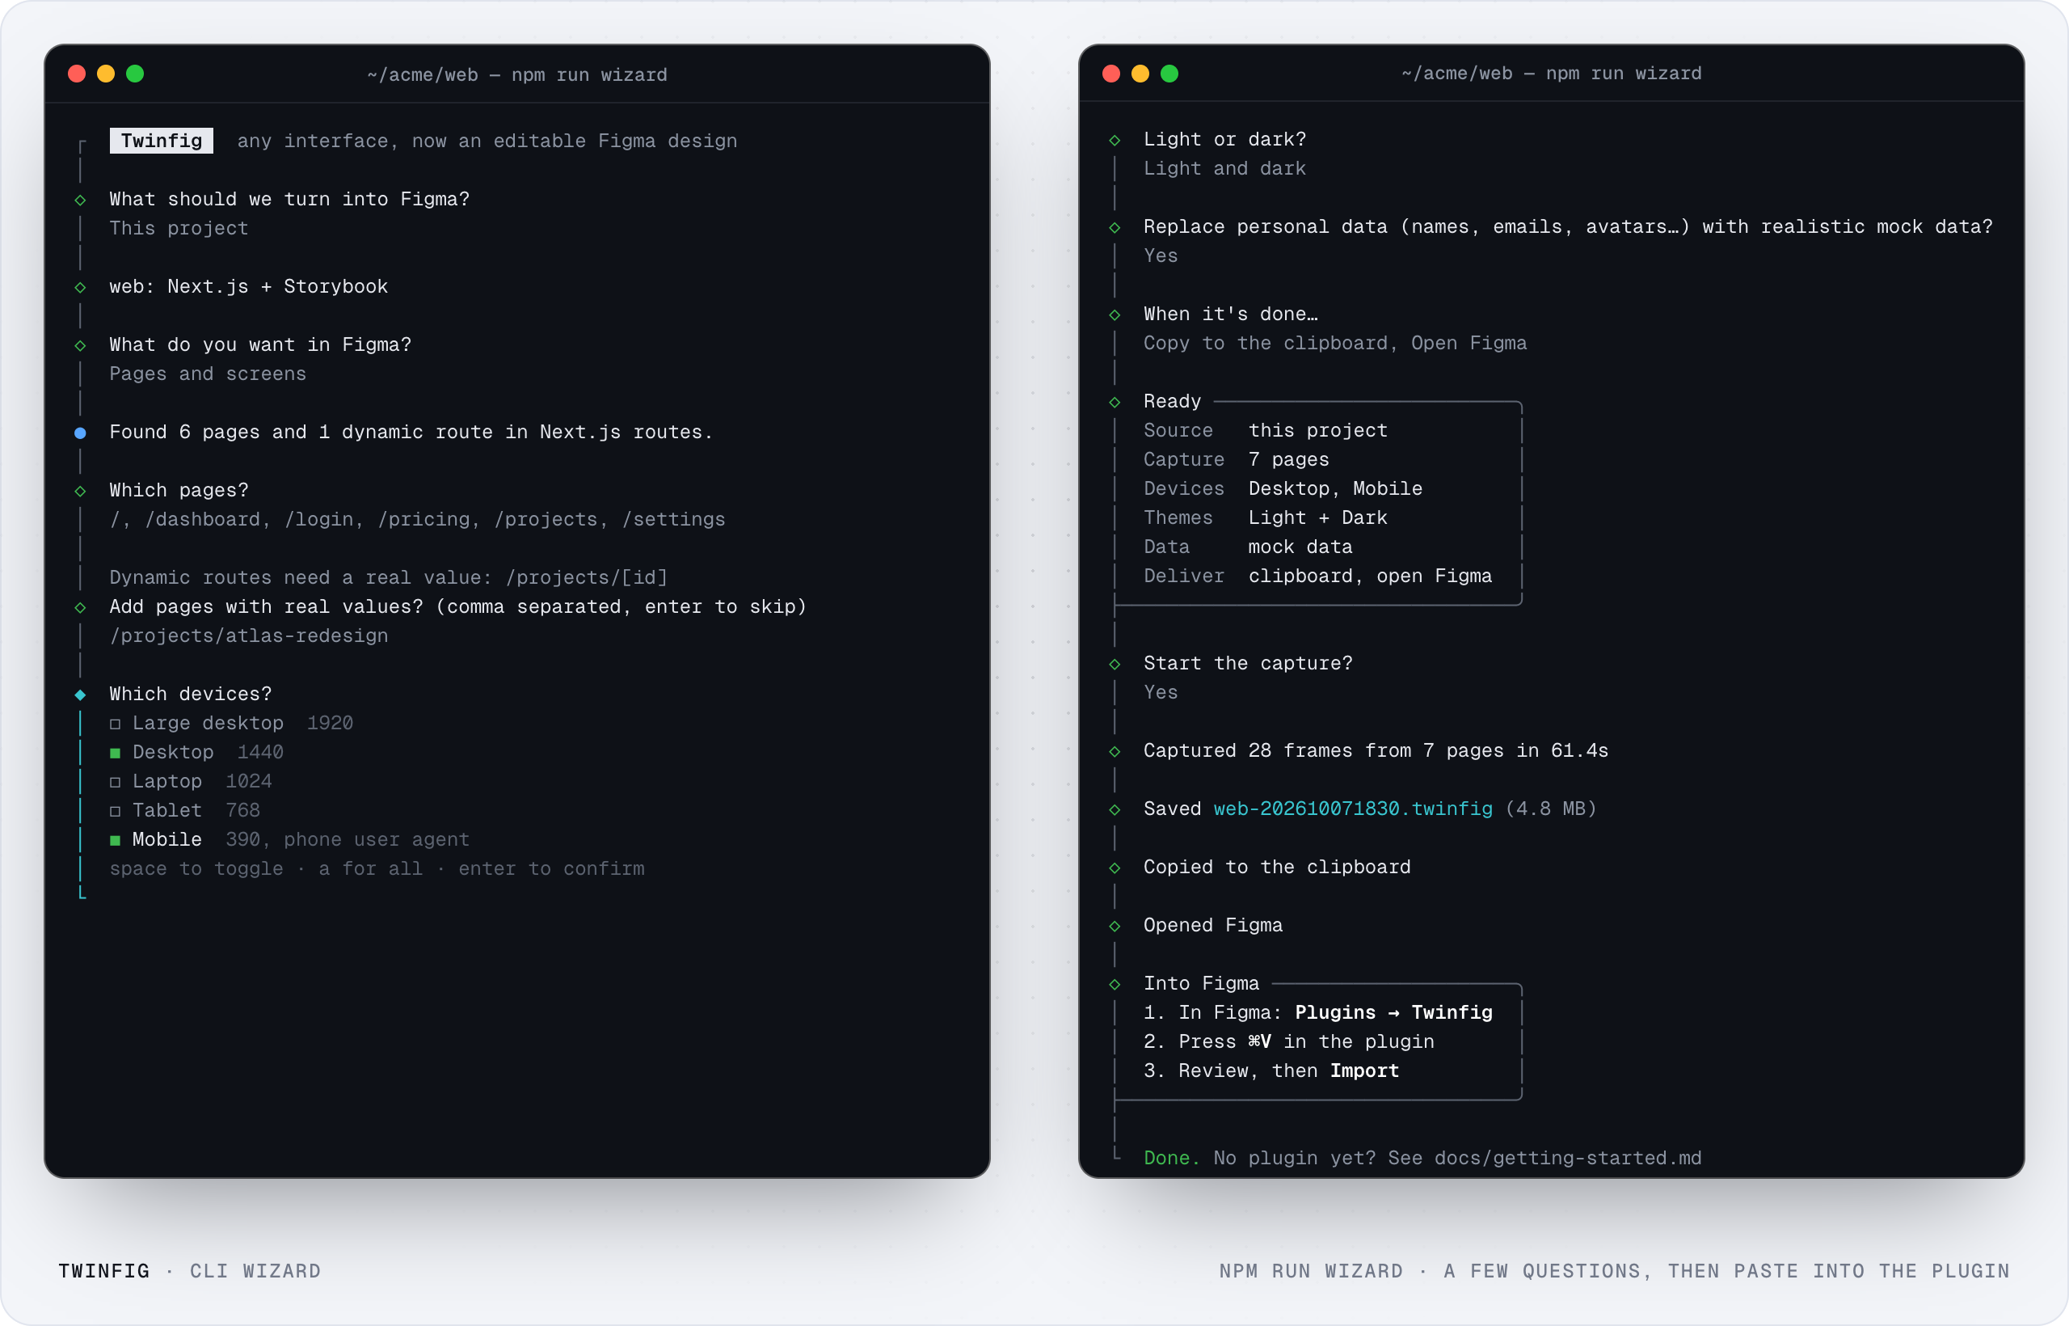
Task: Click 'Copy to the clipboard, Open Figma' answer
Action: [x=1335, y=344]
